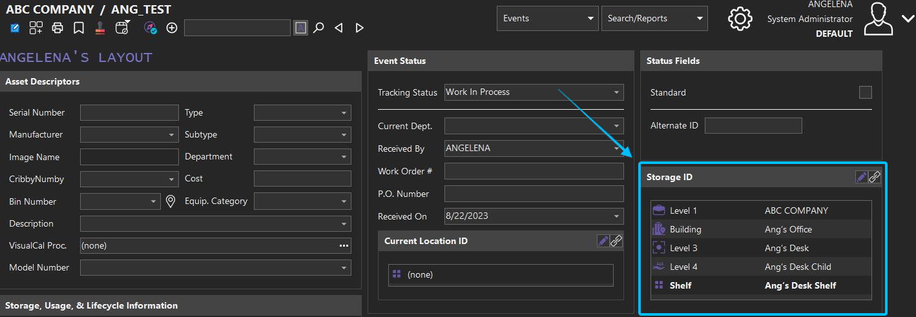Click the ellipsis button for VisualCal Proc.
The height and width of the screenshot is (317, 916).
coord(344,246)
